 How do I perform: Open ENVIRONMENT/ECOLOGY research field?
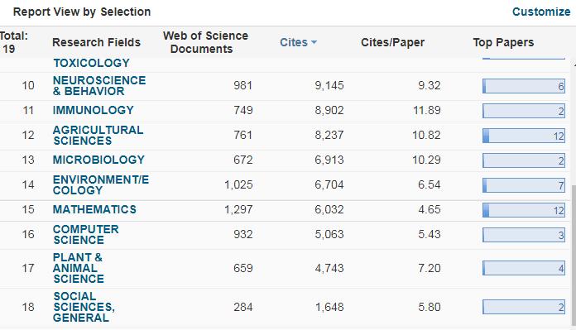click(x=101, y=184)
